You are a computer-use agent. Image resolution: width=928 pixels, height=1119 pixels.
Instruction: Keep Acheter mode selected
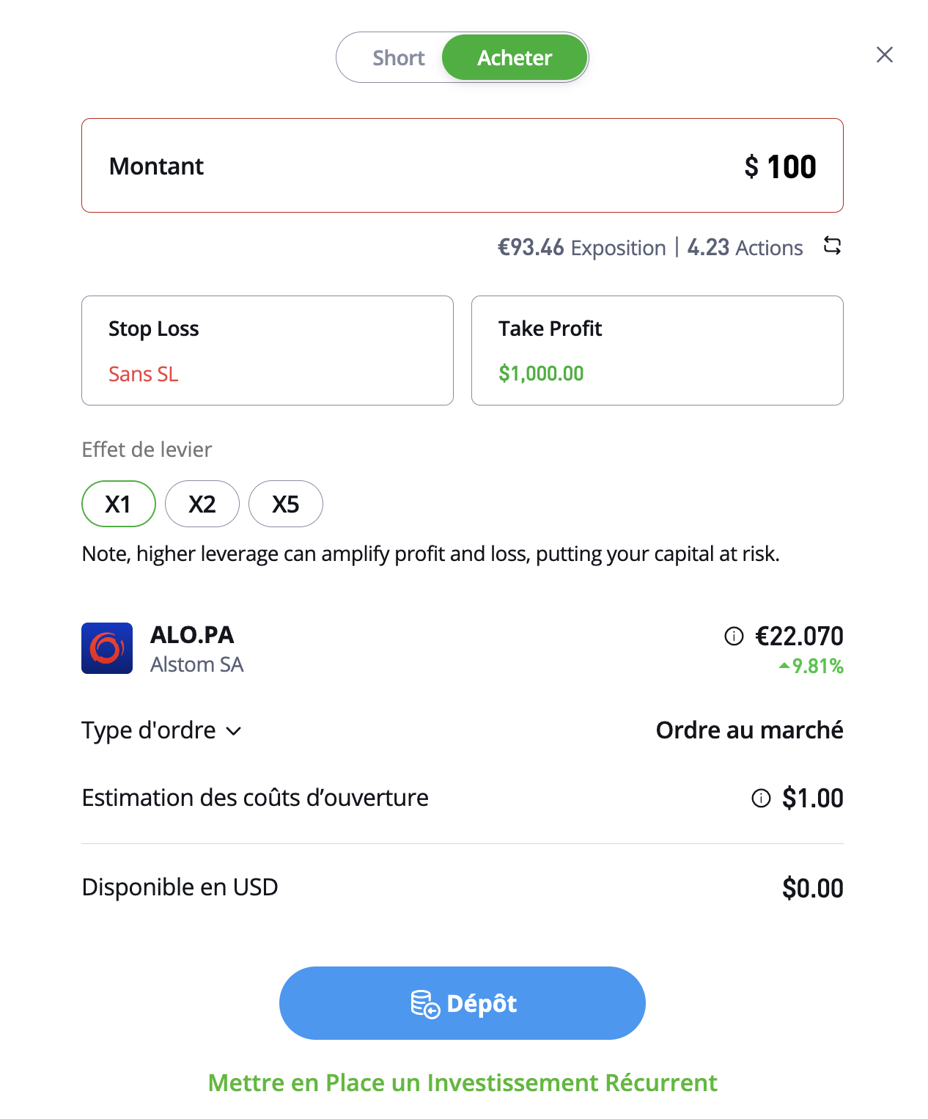click(514, 57)
